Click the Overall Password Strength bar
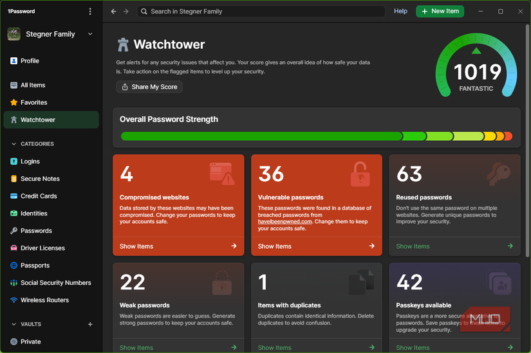 point(316,136)
